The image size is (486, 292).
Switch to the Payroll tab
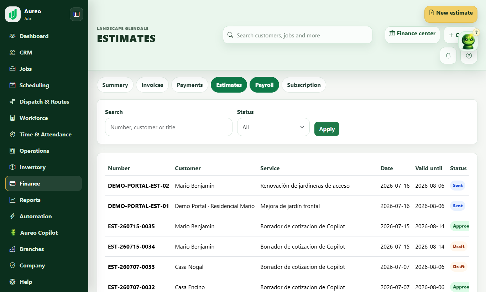(x=265, y=85)
